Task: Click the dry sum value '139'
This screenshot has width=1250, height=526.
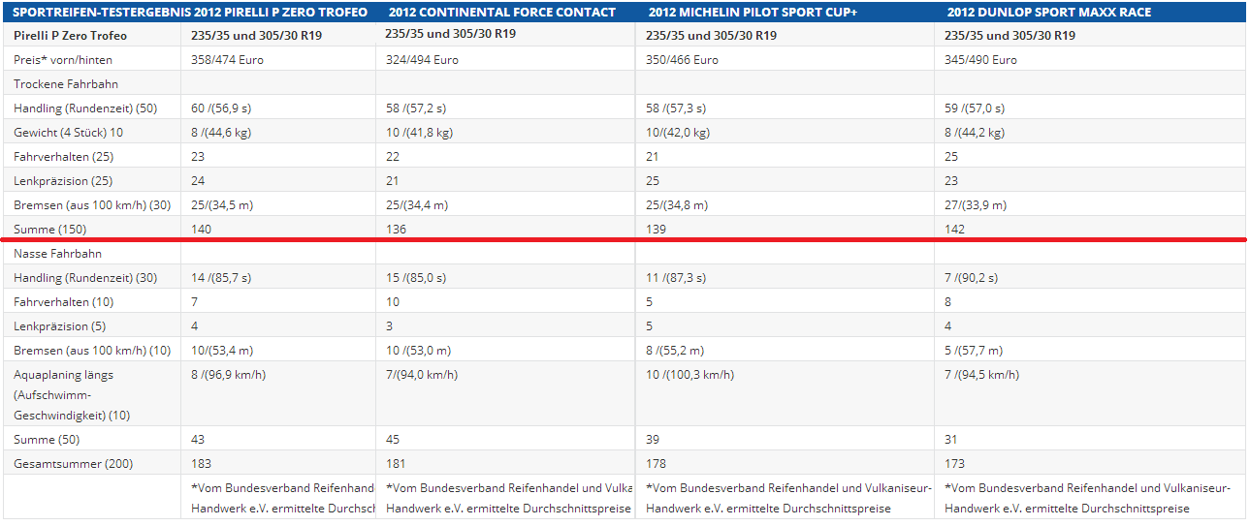Action: (656, 230)
